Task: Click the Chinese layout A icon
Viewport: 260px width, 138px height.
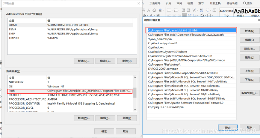Action: [x=194, y=10]
